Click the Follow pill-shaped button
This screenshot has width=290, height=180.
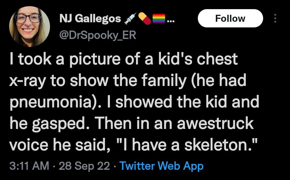[230, 18]
